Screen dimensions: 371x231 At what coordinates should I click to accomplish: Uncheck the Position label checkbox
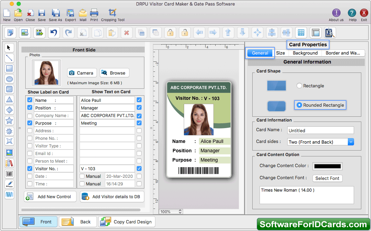click(29, 108)
